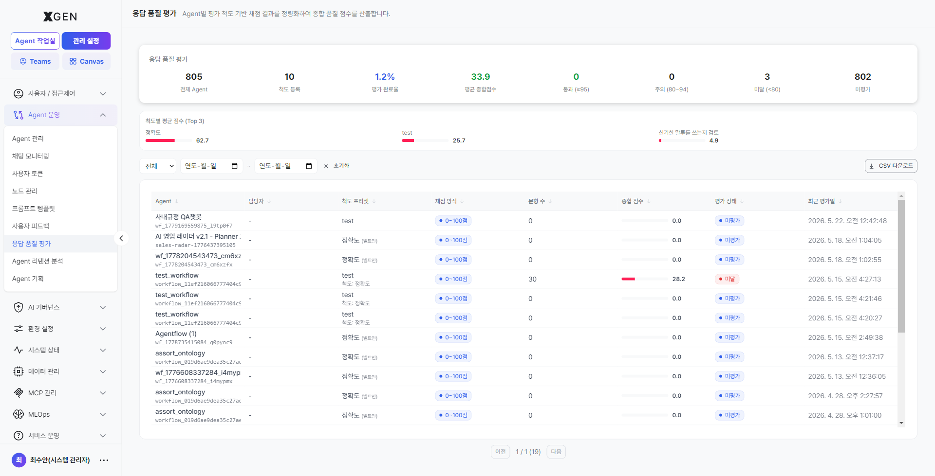
Task: Click the 최 user avatar
Action: click(19, 460)
